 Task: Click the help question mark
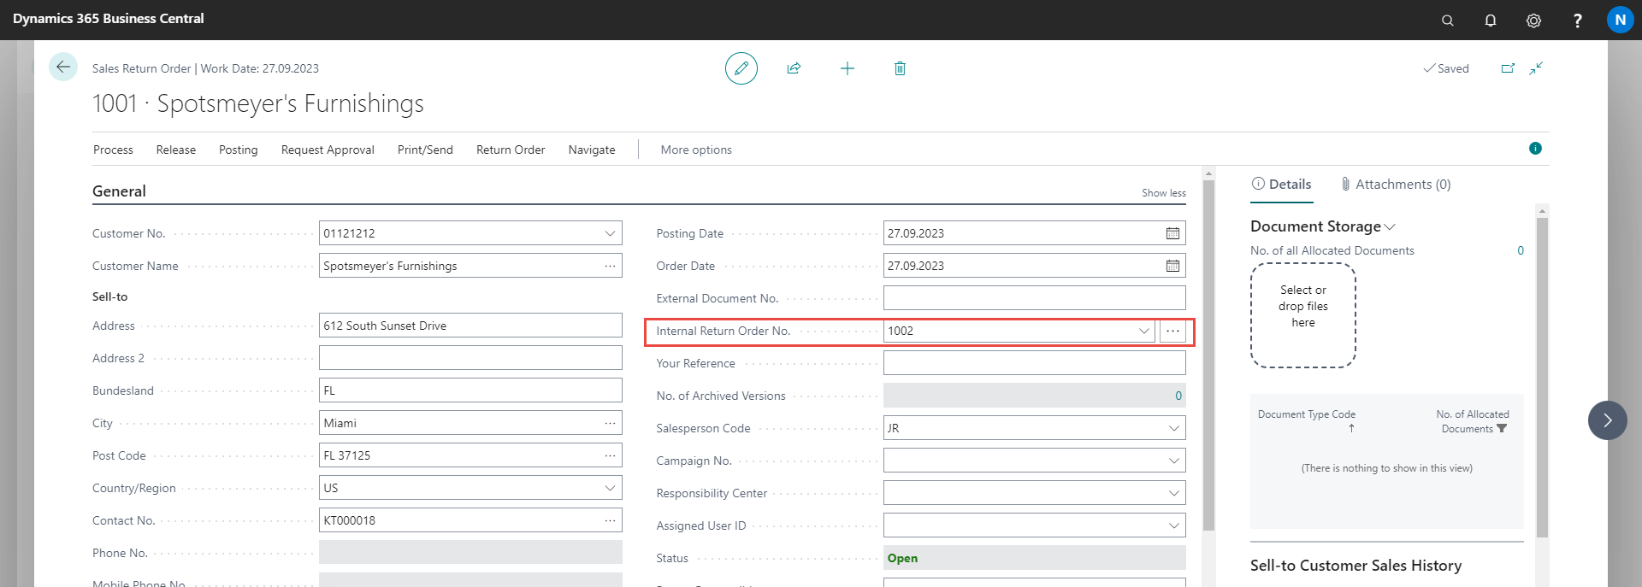coord(1578,21)
